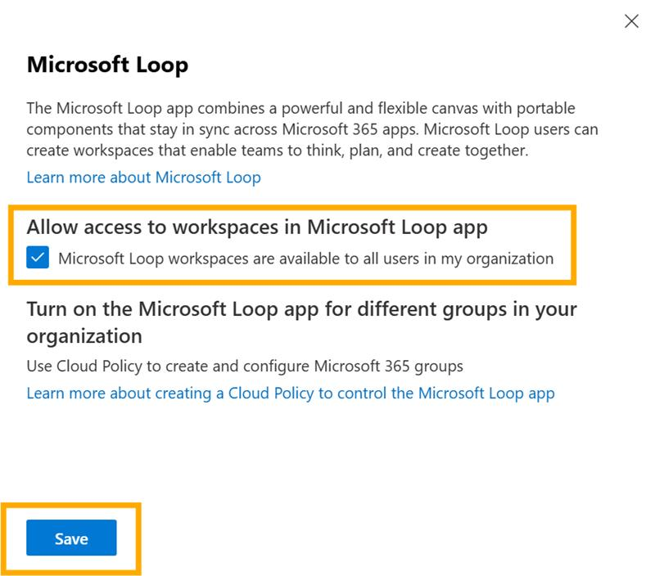Click the description line starting 'The Microsoft Loop app combines'

point(300,108)
